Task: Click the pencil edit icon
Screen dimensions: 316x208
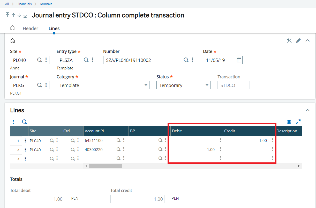Action: [298, 41]
